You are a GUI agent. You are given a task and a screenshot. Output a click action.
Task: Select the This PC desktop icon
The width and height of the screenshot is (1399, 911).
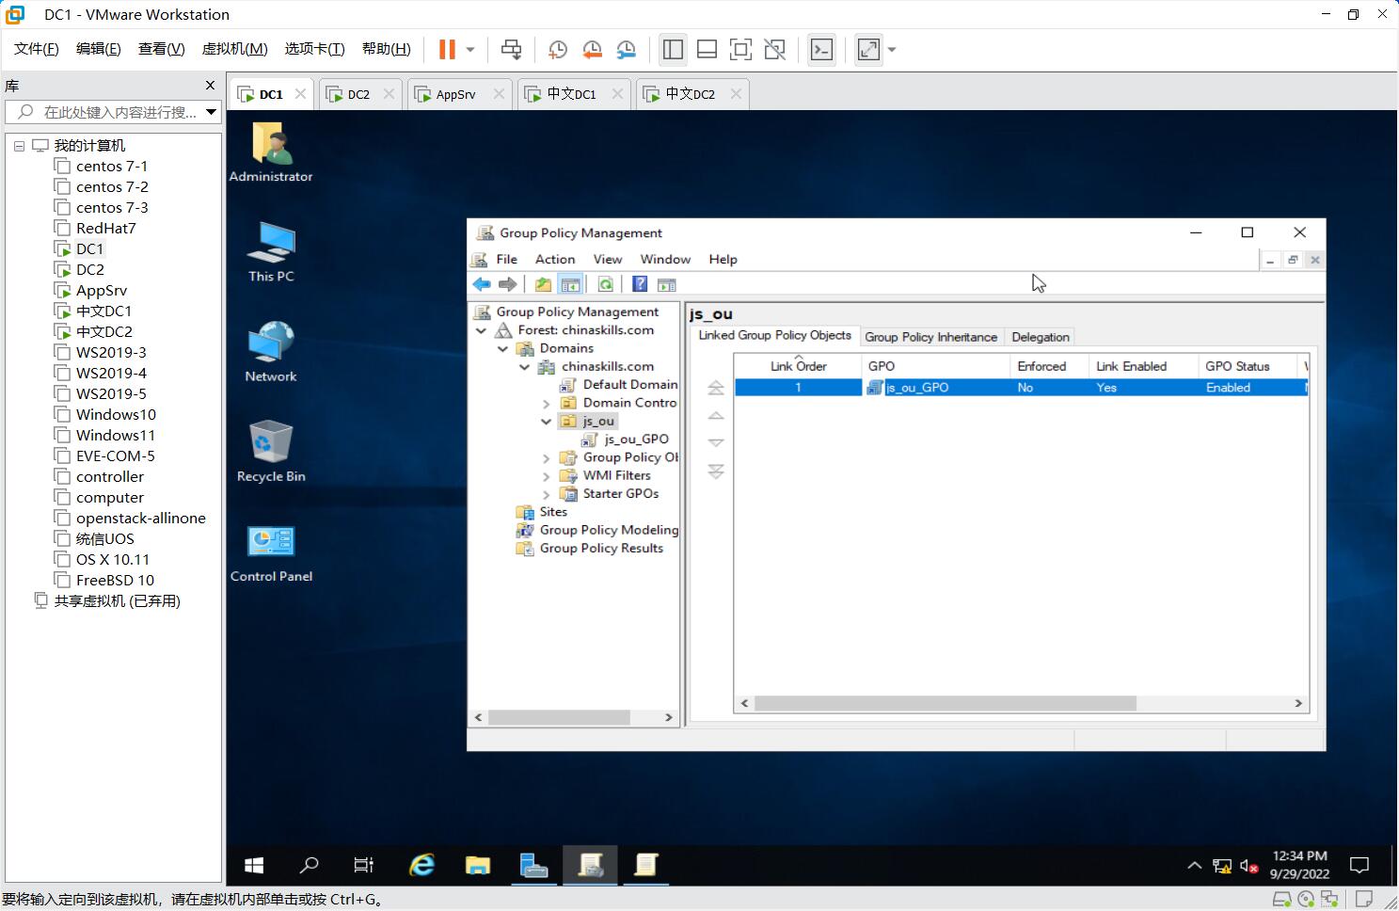click(271, 251)
